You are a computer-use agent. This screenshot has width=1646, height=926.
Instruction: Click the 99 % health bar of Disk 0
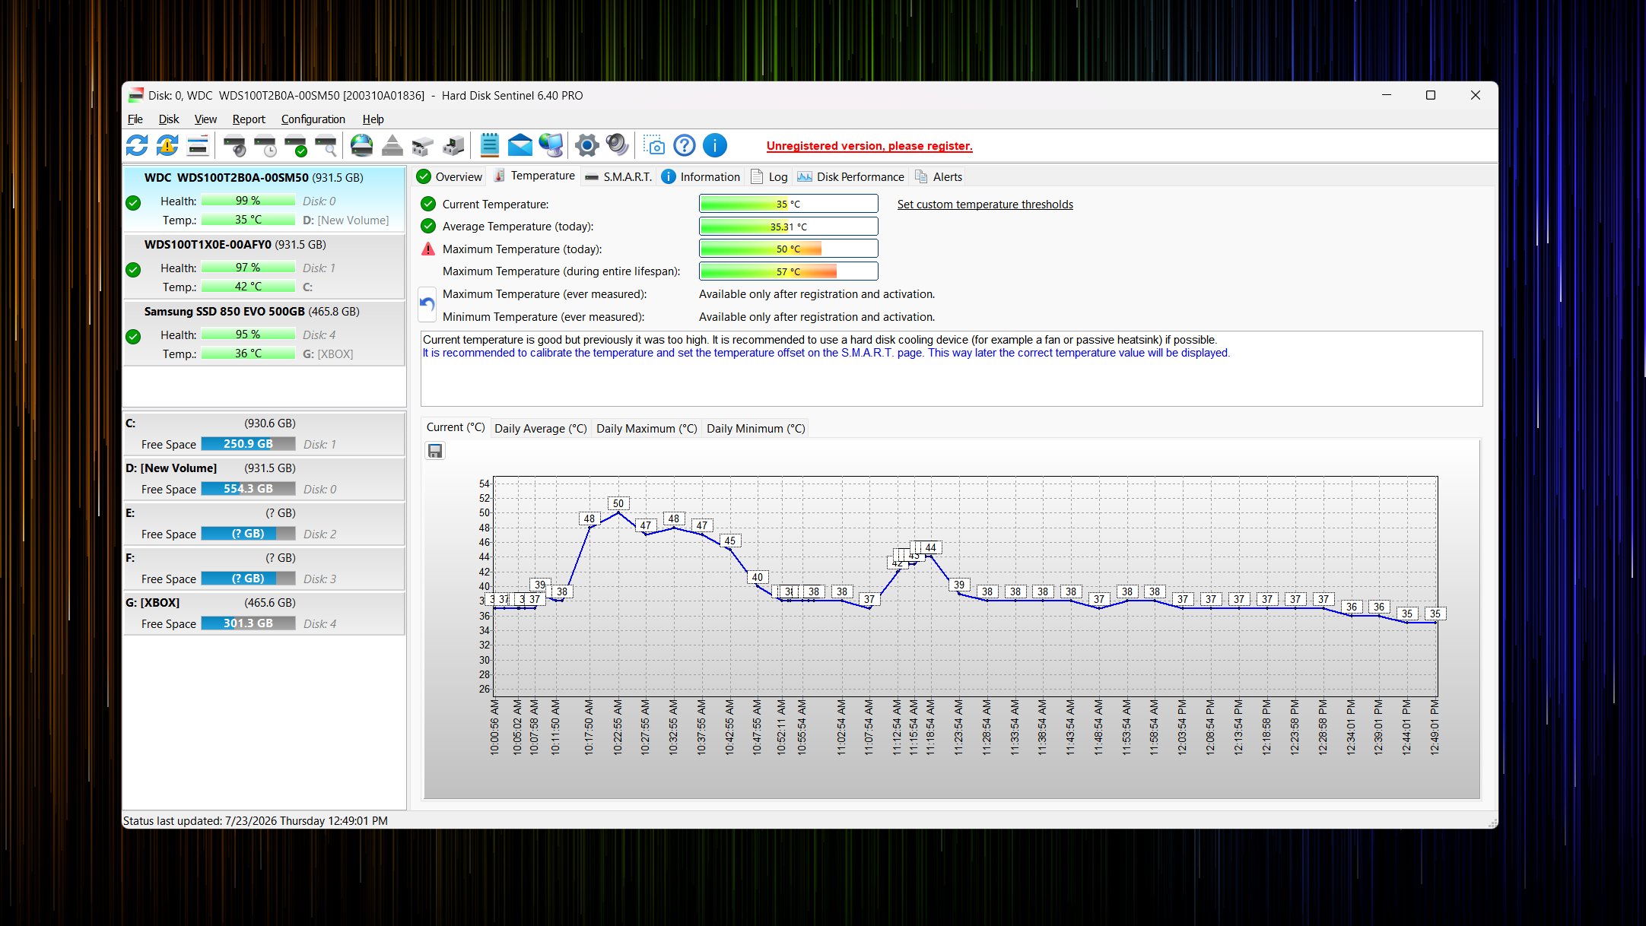pos(248,201)
